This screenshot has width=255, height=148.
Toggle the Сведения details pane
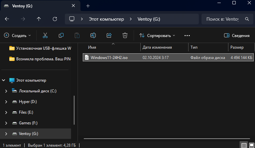(237, 35)
